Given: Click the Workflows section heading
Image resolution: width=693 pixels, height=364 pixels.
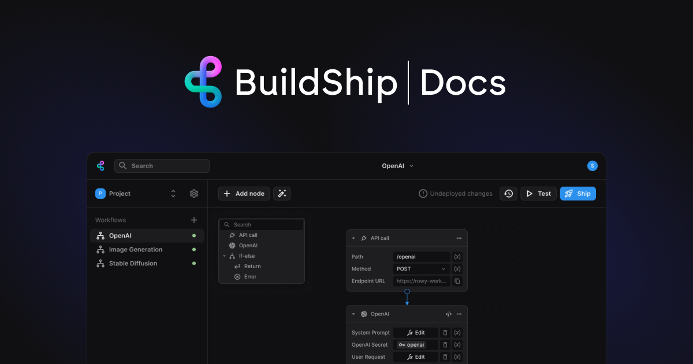Looking at the screenshot, I should tap(110, 220).
